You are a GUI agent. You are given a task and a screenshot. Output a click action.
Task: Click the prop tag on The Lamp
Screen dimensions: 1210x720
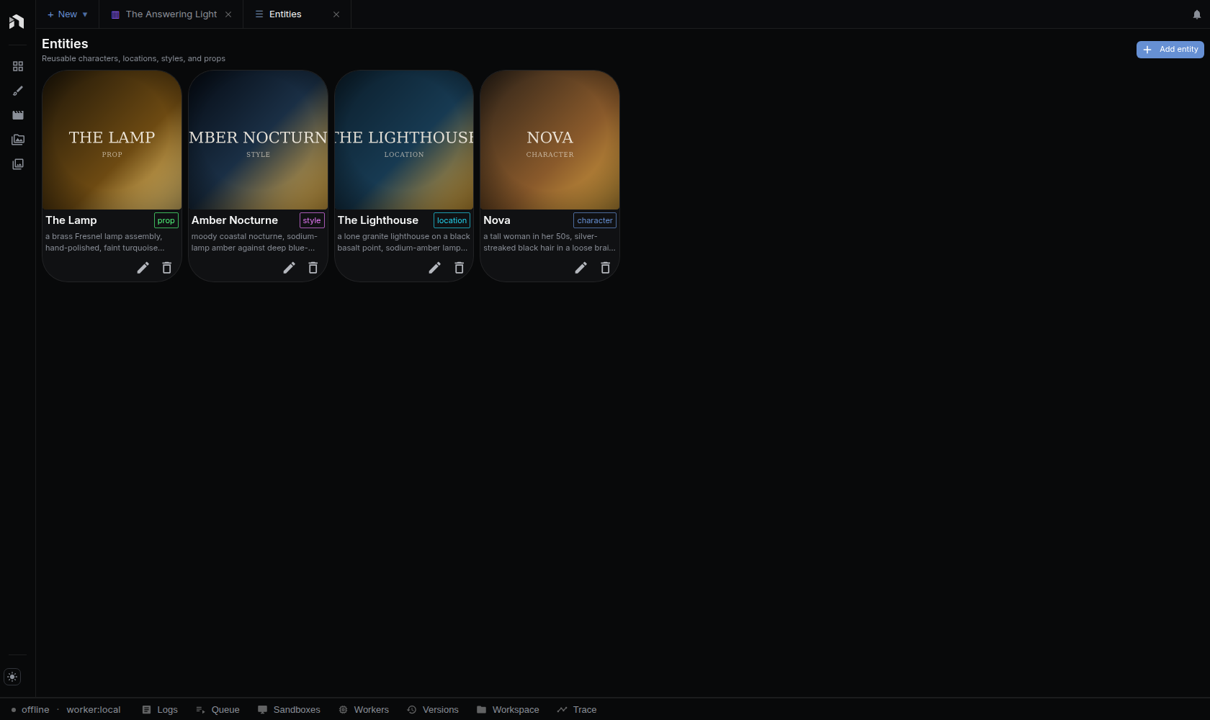[x=166, y=220]
